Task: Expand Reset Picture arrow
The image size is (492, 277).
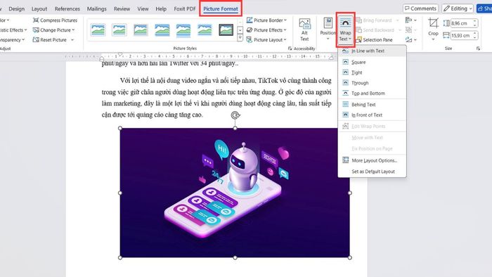Action: click(x=72, y=40)
